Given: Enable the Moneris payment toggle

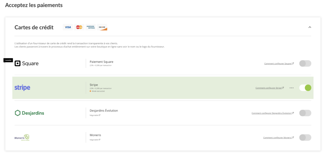Looking at the screenshot, I should click(305, 137).
